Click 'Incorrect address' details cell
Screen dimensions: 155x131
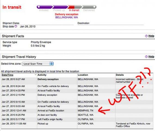130,81
